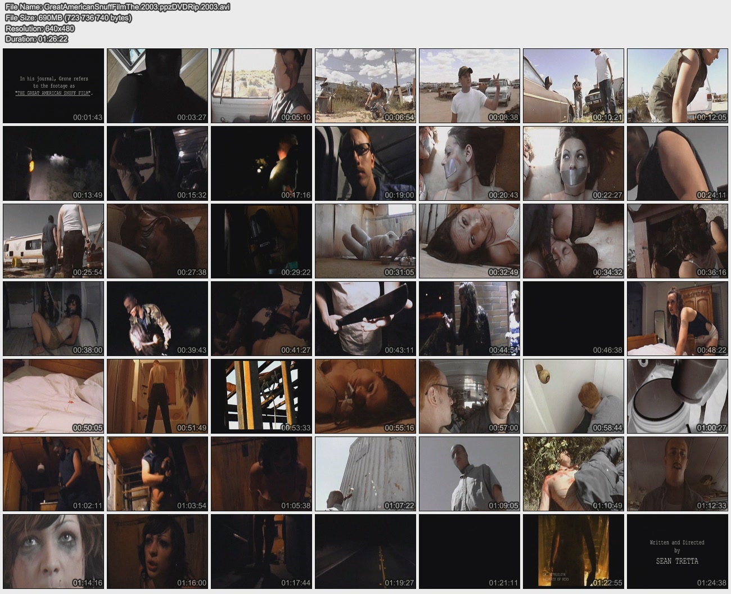Select the night thumbnail at 00:39:43
The width and height of the screenshot is (731, 594).
point(157,319)
